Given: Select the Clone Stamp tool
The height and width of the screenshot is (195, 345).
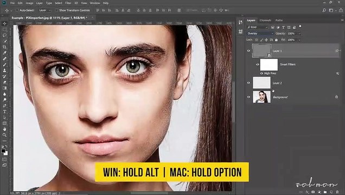Looking at the screenshot, I should point(4,70).
